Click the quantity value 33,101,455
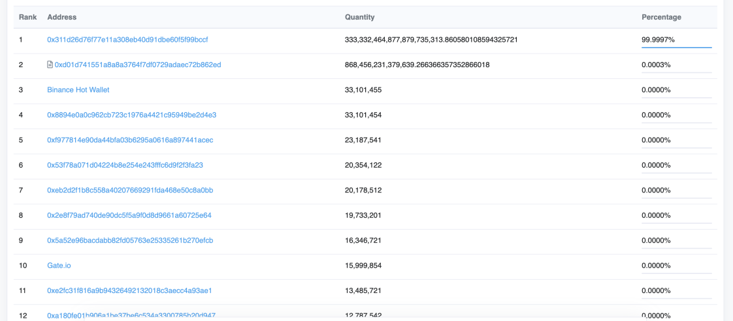733x321 pixels. tap(363, 89)
